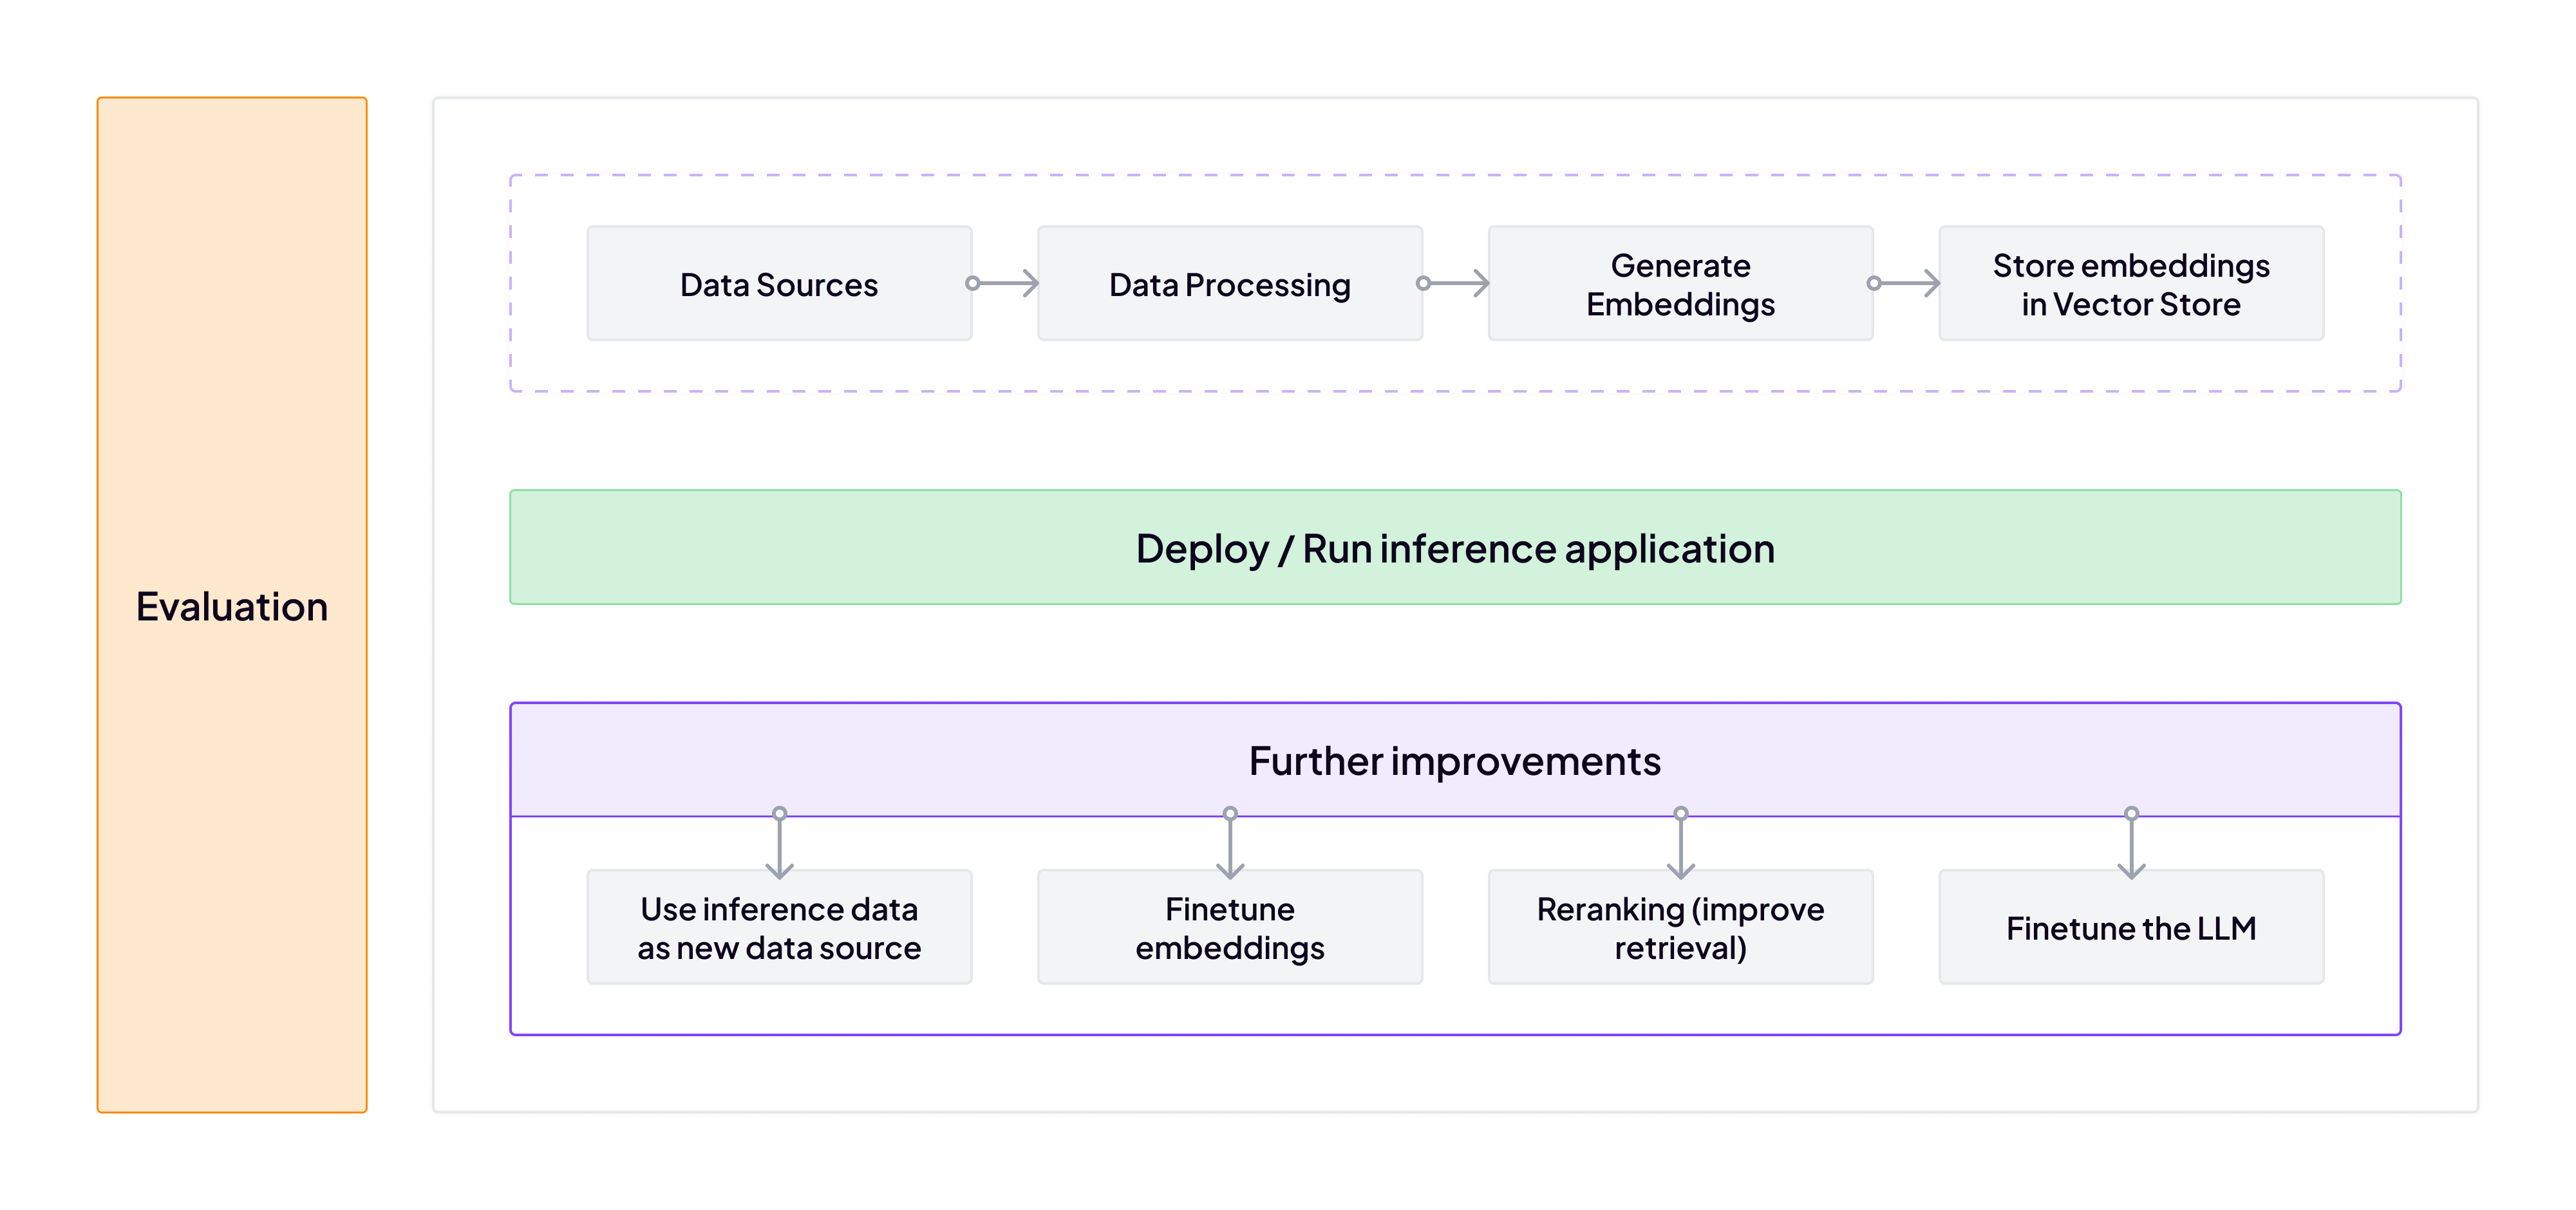Select the Finetune embeddings box

(1229, 927)
